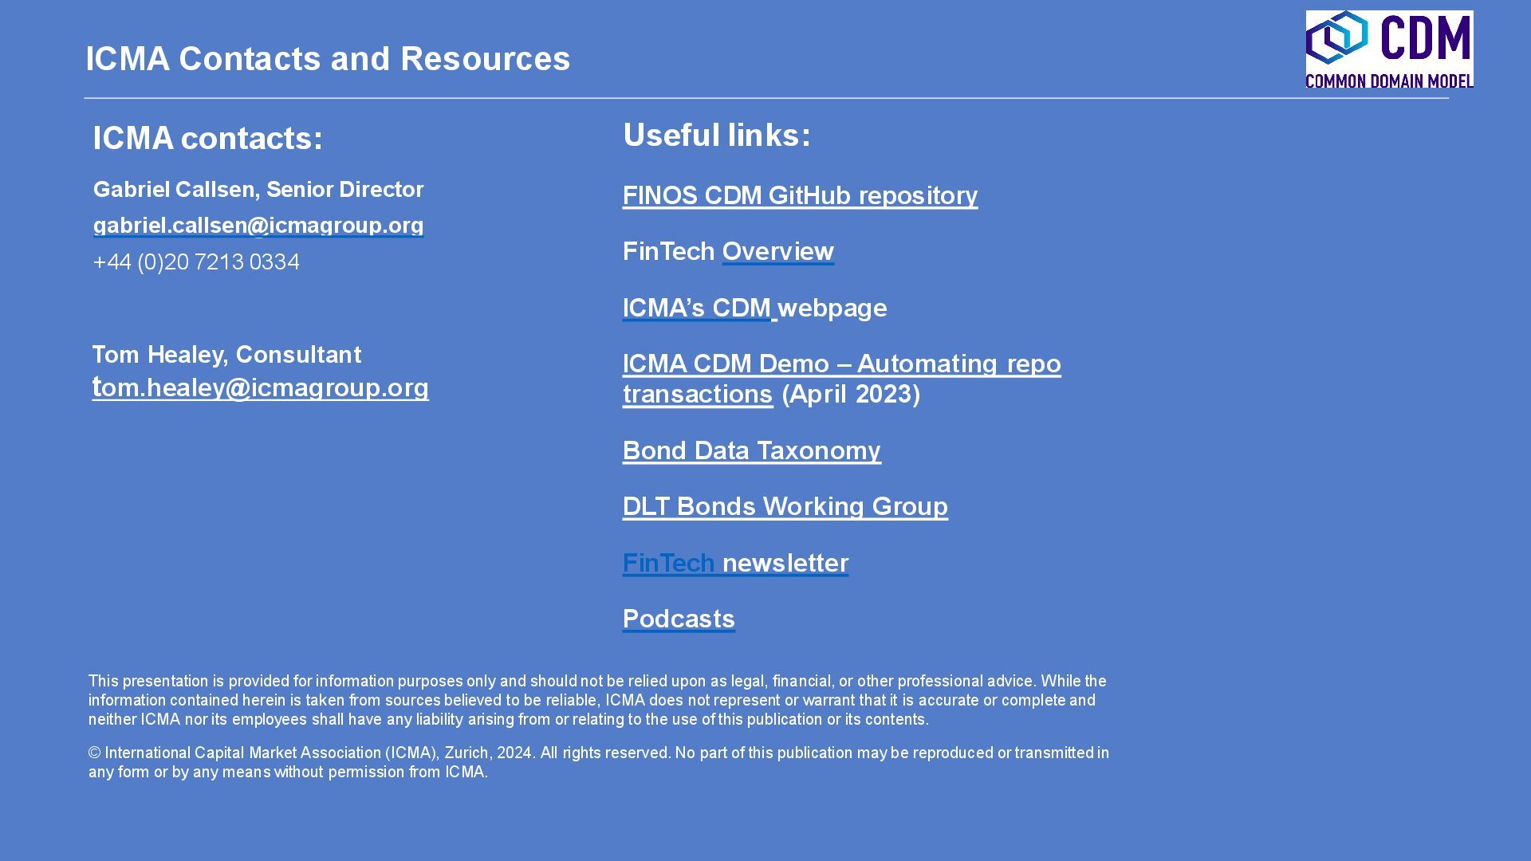
Task: Open the DLT Bonds Working Group link
Action: click(x=785, y=506)
